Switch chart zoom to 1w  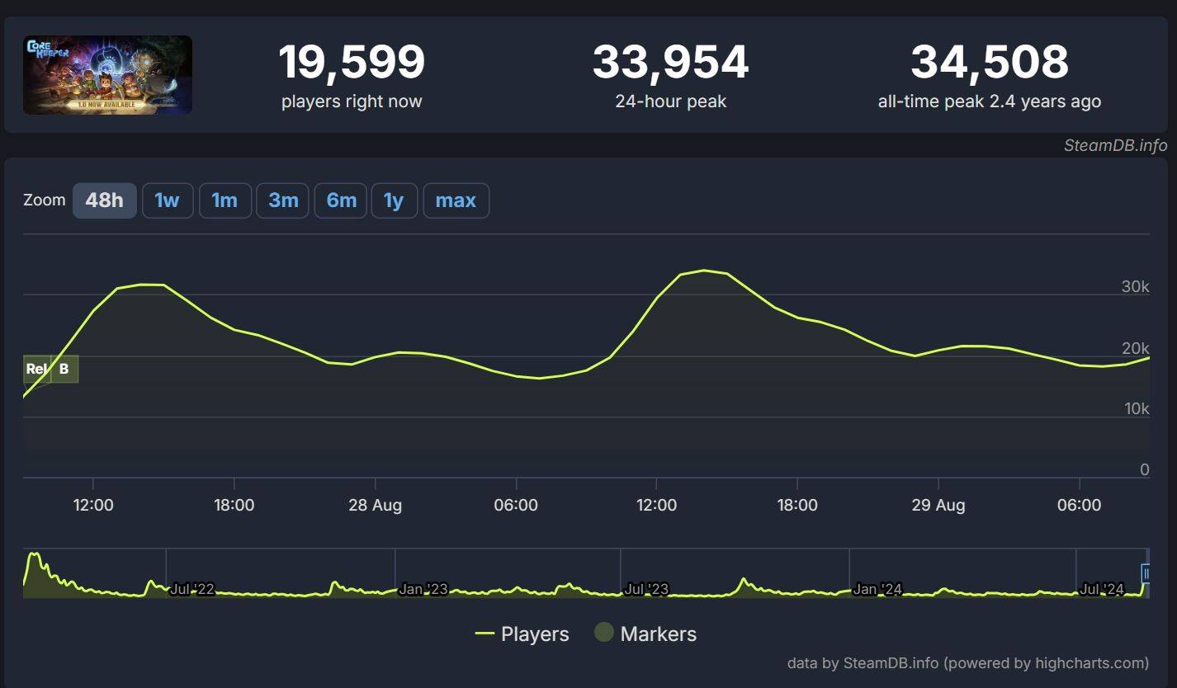point(168,200)
